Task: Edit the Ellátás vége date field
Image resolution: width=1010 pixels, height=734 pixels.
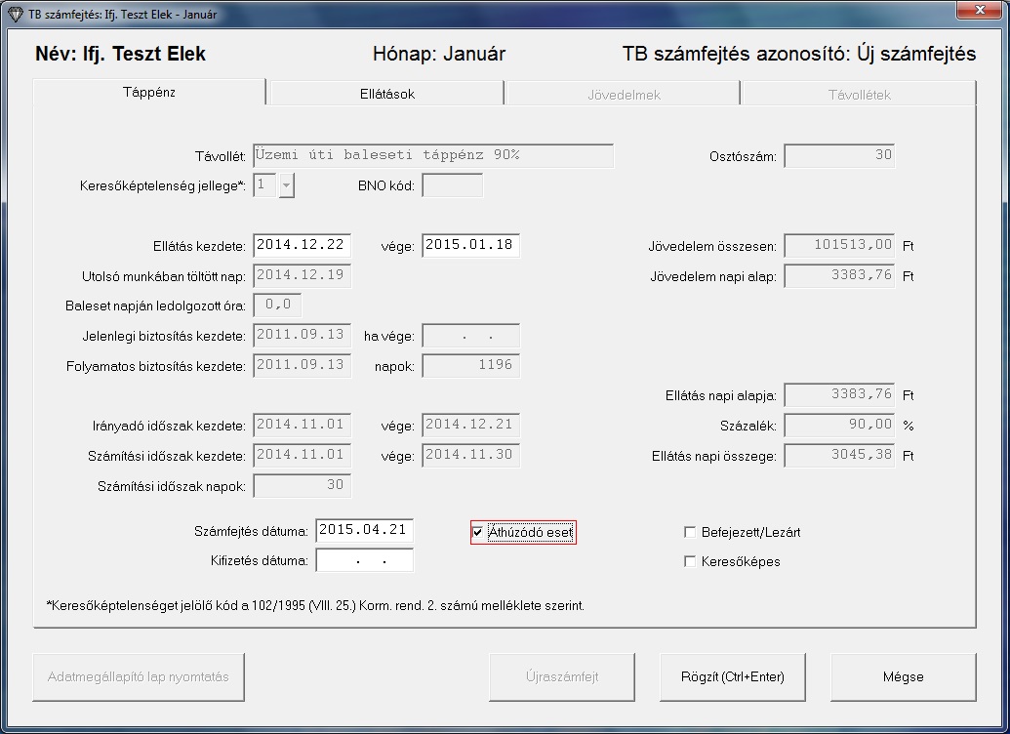Action: click(470, 246)
